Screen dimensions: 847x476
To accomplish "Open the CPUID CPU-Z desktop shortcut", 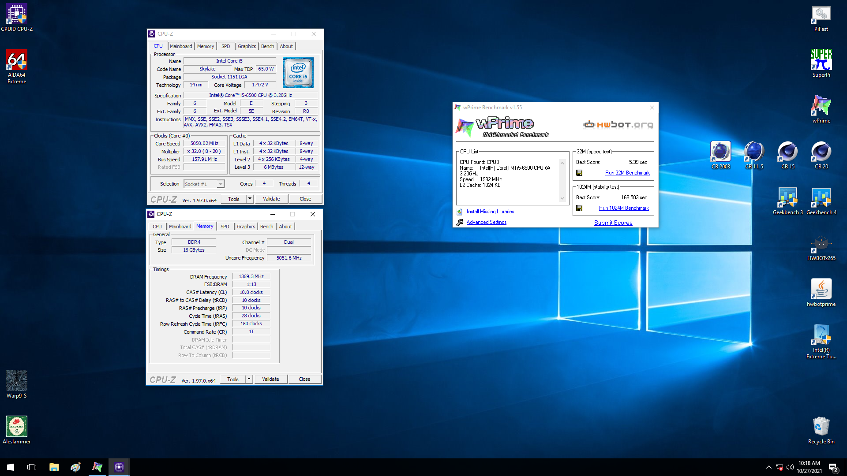I will click(17, 18).
